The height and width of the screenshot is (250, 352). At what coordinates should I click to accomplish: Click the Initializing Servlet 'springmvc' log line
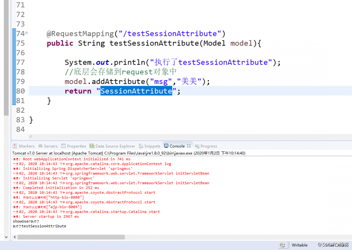click(x=54, y=178)
